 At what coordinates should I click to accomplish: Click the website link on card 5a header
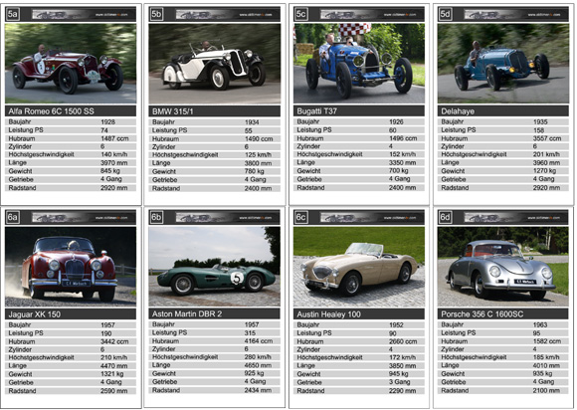[111, 15]
